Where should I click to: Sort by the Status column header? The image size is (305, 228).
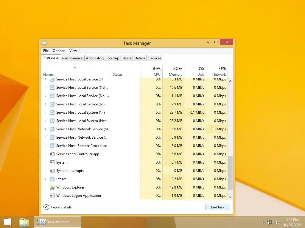click(x=126, y=72)
